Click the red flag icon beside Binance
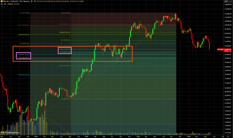 click(x=32, y=1)
